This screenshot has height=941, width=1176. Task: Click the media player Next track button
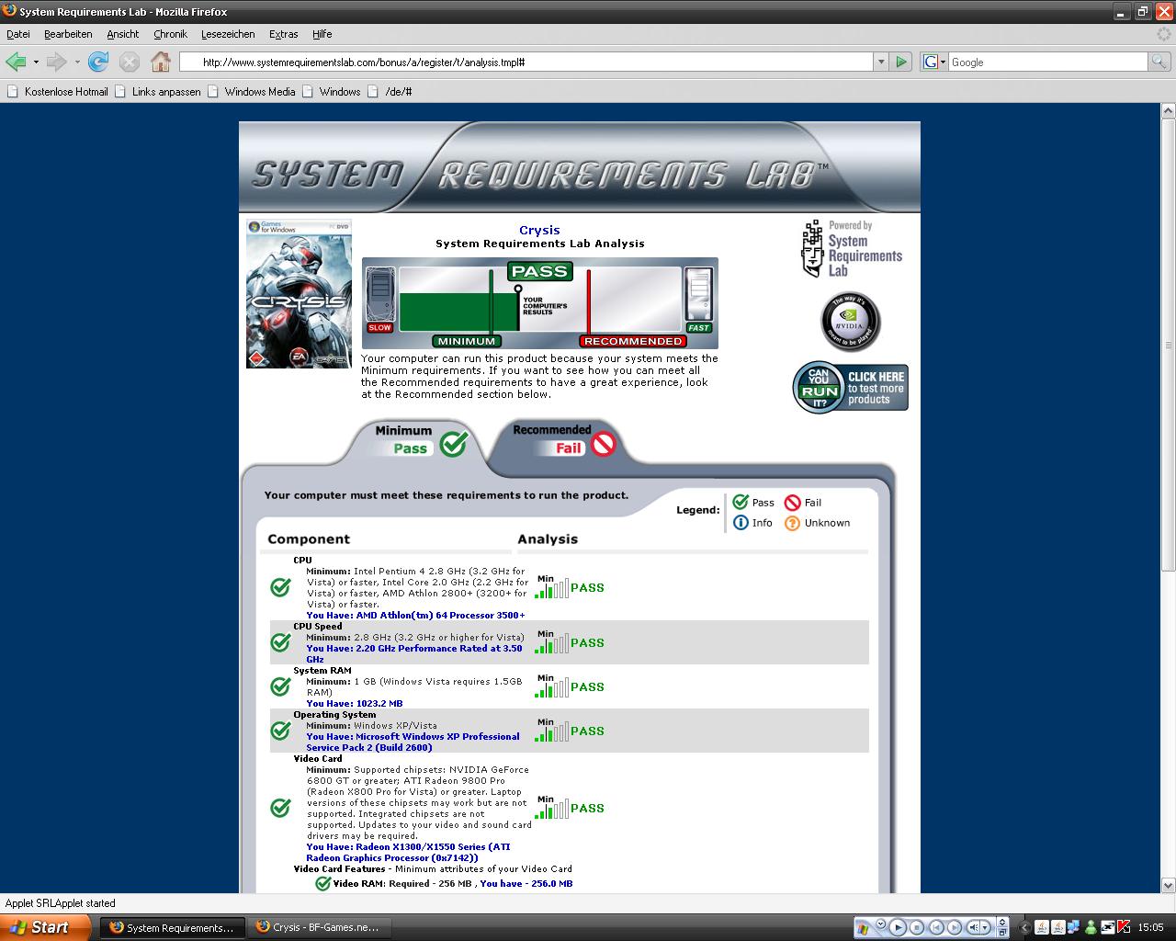[x=955, y=927]
